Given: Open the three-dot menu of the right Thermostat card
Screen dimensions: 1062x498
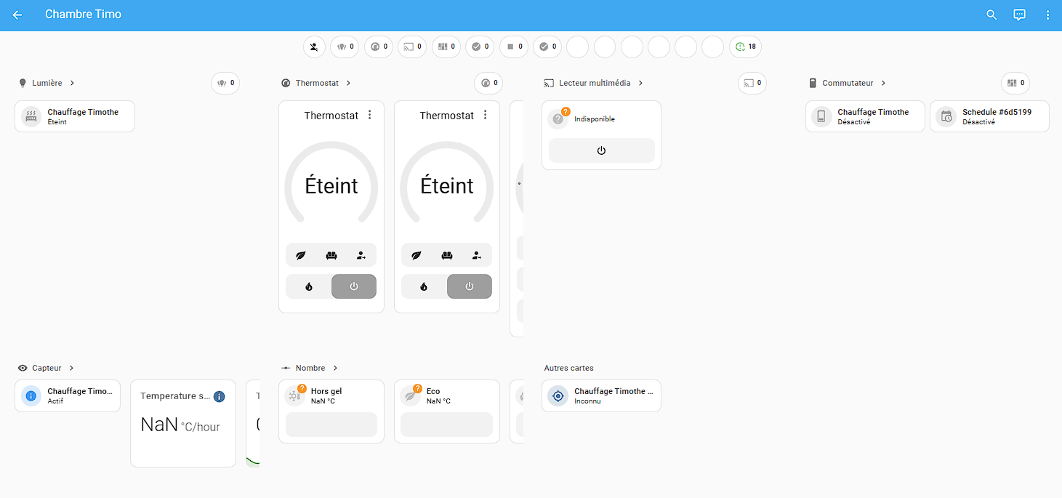Looking at the screenshot, I should [486, 115].
